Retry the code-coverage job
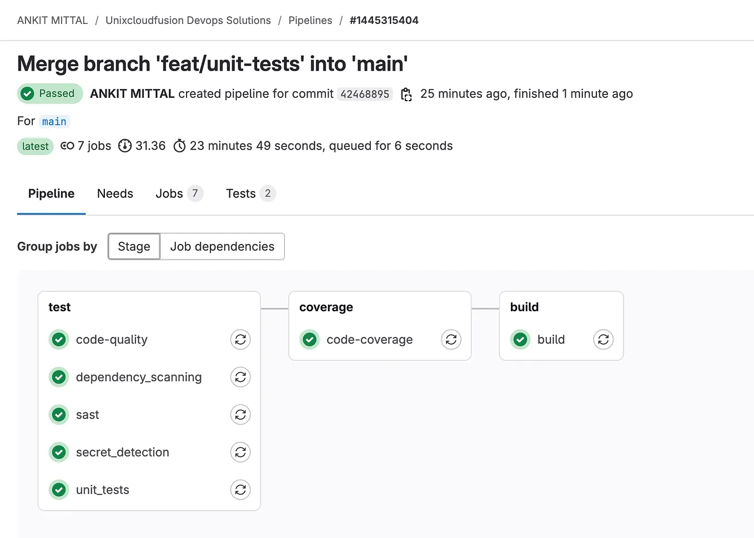The height and width of the screenshot is (538, 754). click(451, 339)
